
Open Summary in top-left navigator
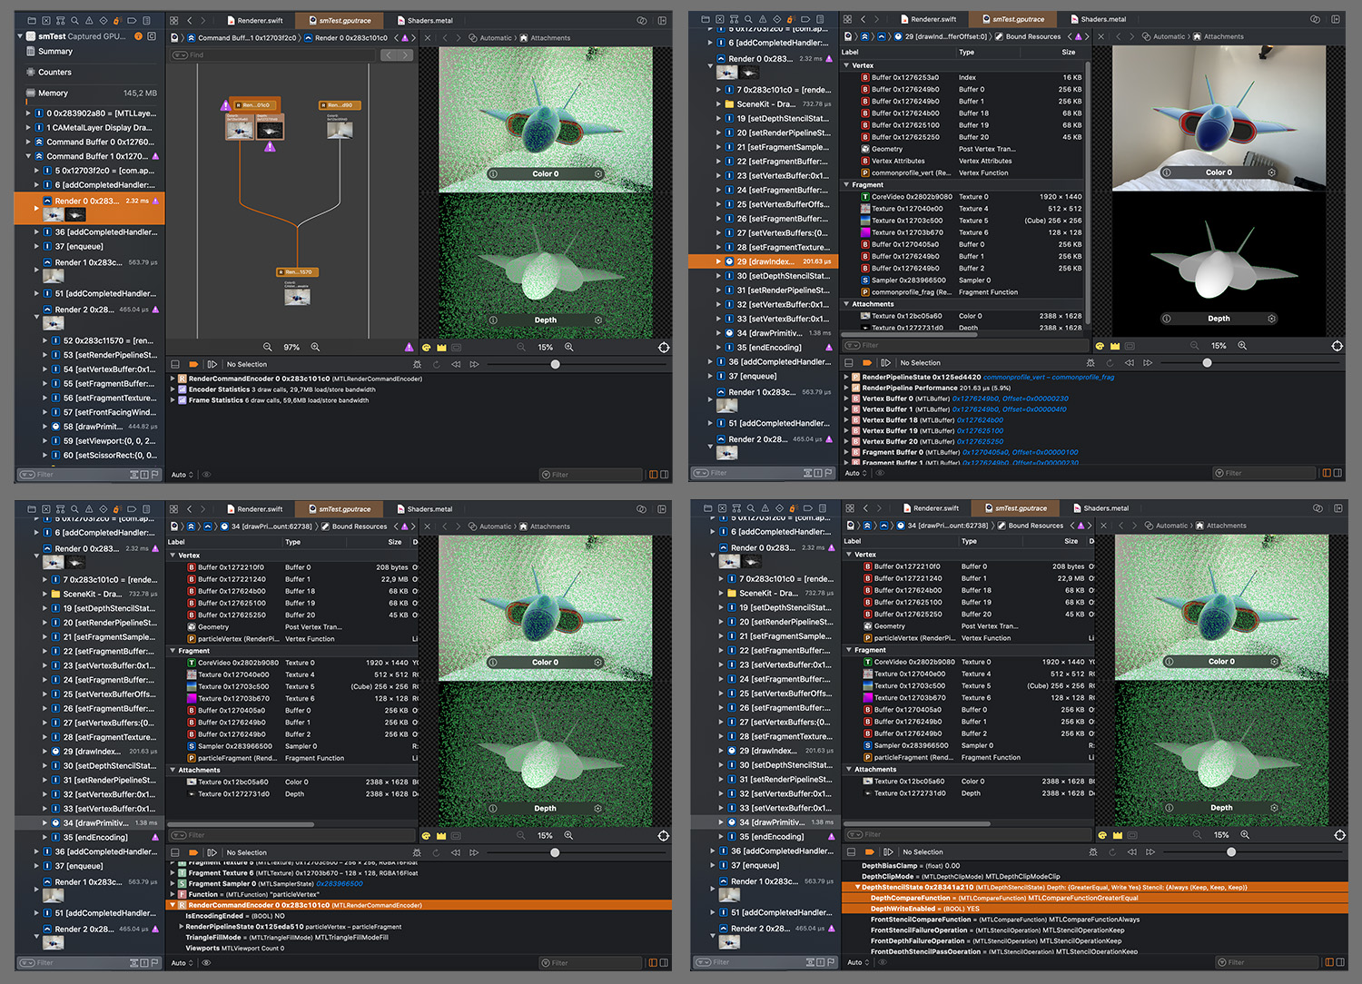55,51
